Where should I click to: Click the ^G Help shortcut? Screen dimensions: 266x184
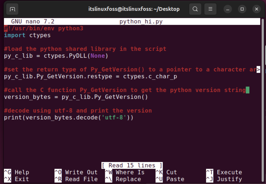[x=16, y=172]
